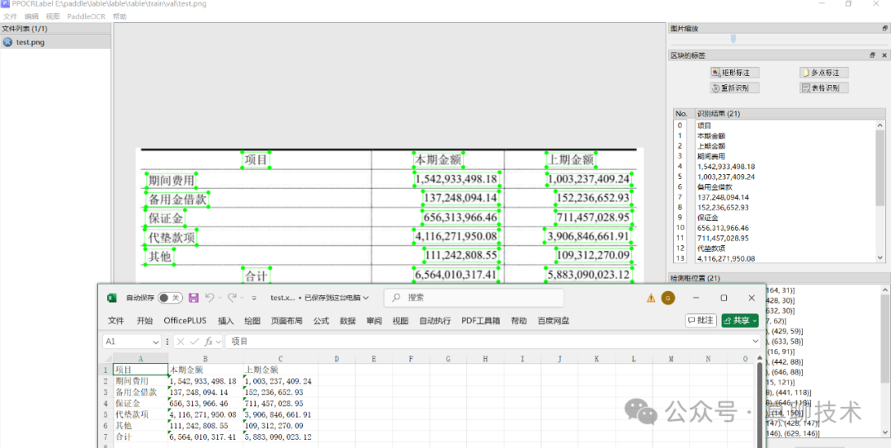Open the PaddleOCR menu

pyautogui.click(x=86, y=16)
